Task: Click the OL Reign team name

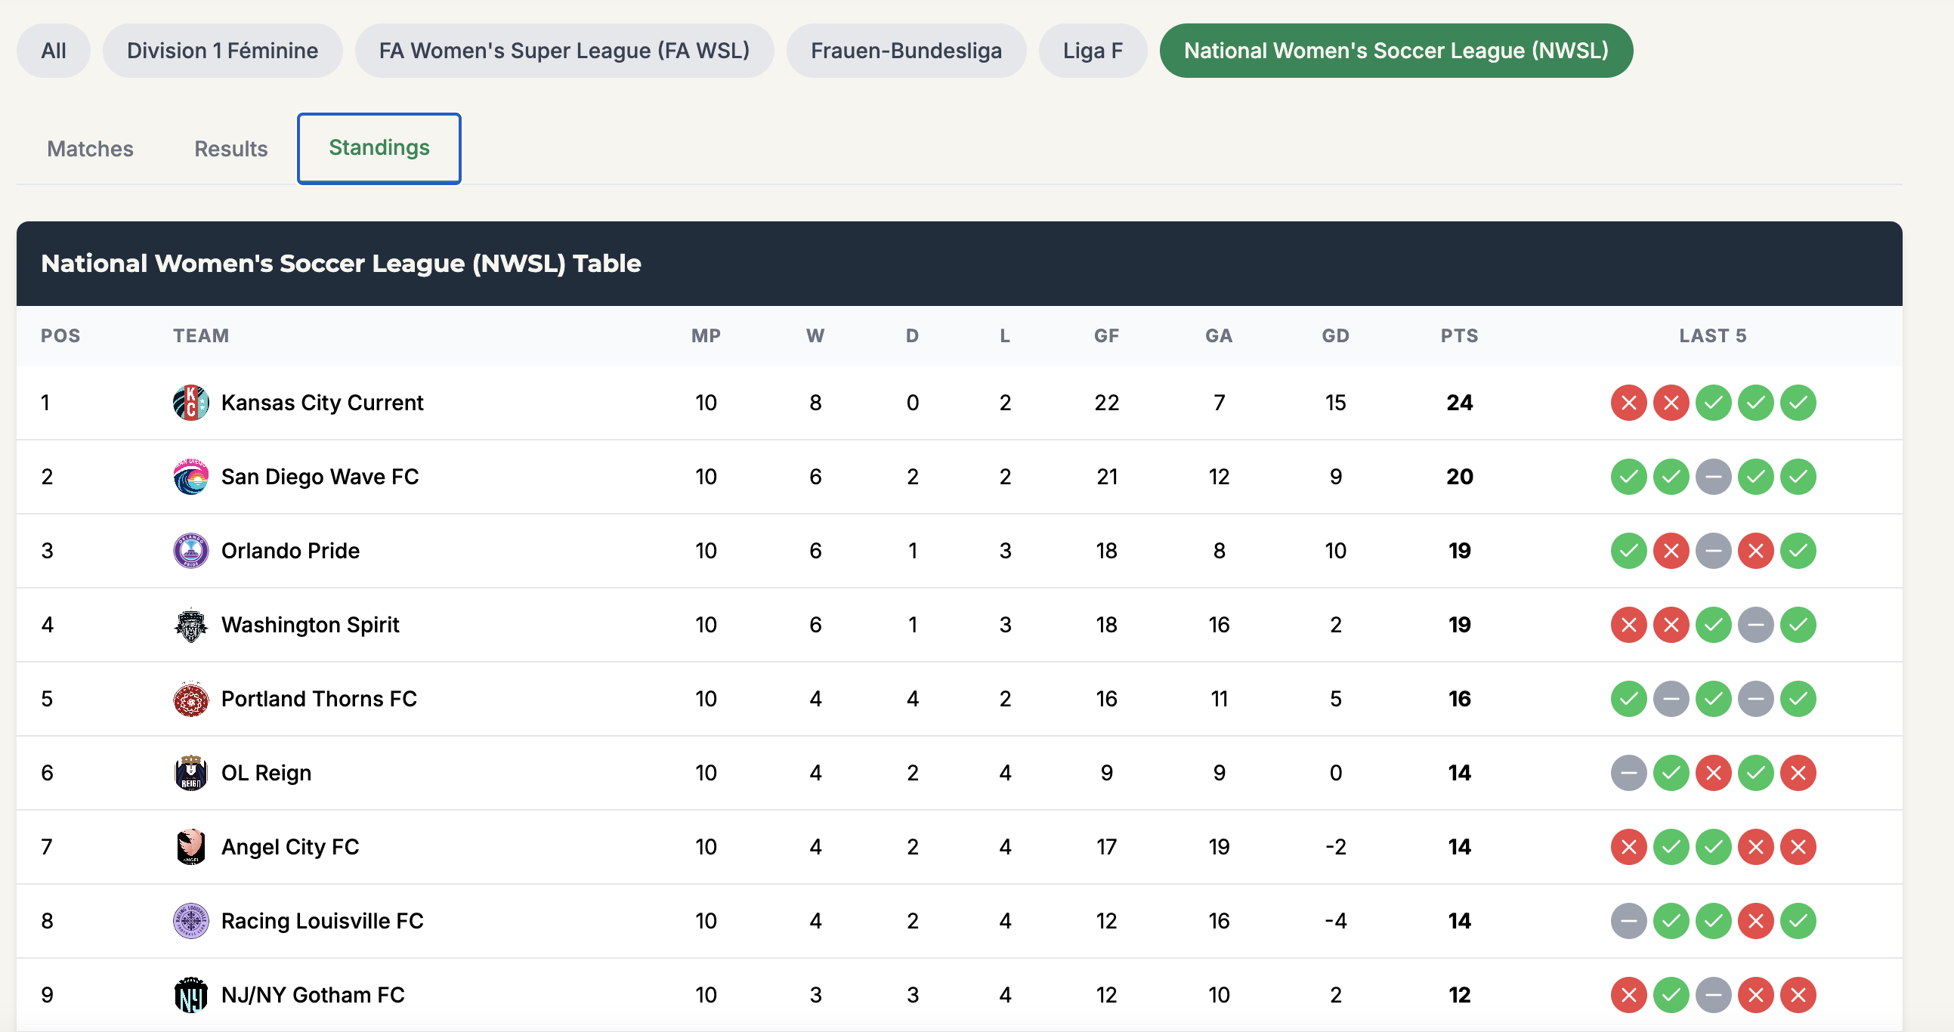Action: (266, 774)
